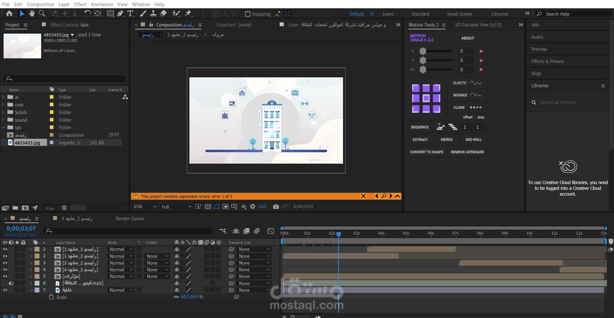Open the 25% magnification dropdown
Screen dimensions: 614x318
(145, 207)
